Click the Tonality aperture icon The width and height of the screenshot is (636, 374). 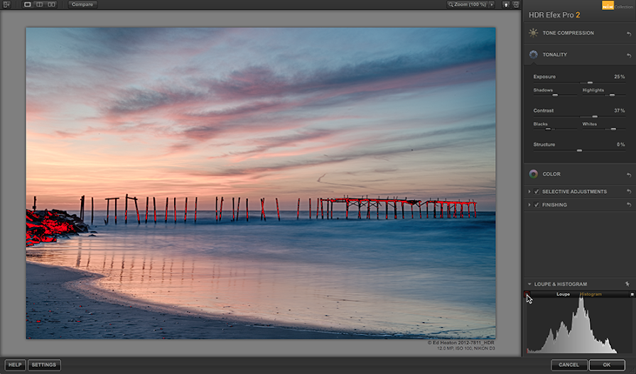click(x=534, y=55)
